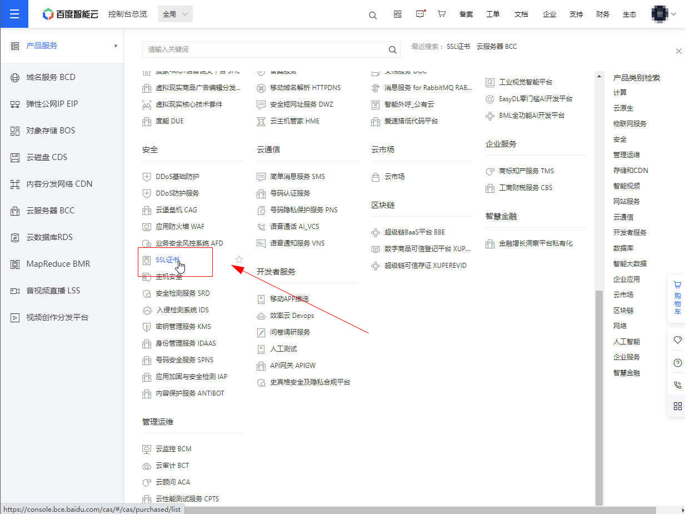Click the floating grid icon at right edge

(x=677, y=406)
